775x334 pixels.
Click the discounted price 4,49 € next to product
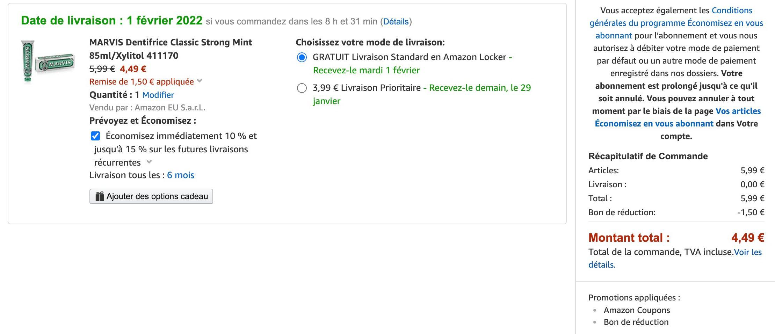[133, 69]
